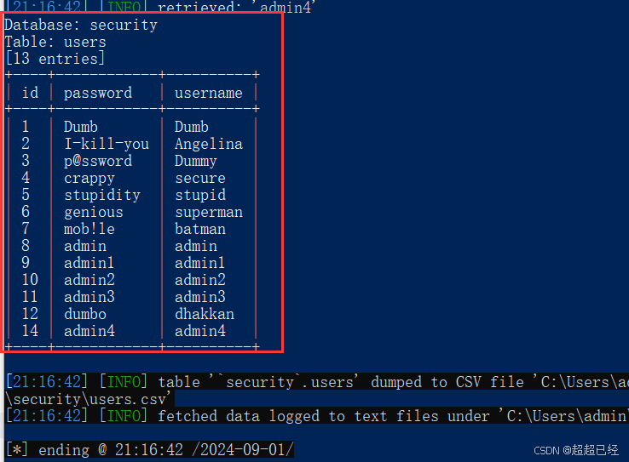Click the password 'p@ssword'
The width and height of the screenshot is (629, 462).
click(x=98, y=161)
